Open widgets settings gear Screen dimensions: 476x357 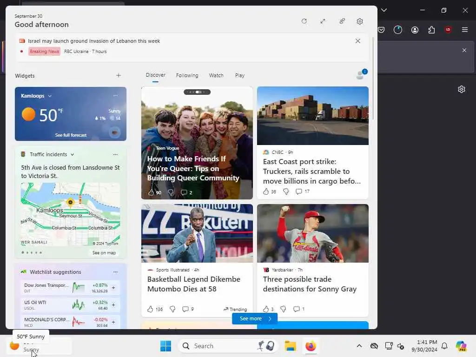360,21
